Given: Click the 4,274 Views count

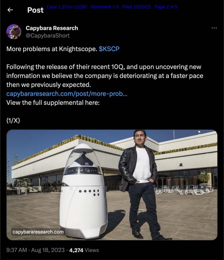Looking at the screenshot, I should click(x=84, y=250).
